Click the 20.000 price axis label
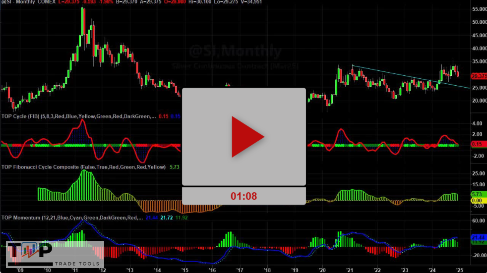This screenshot has width=487, height=273. [x=479, y=101]
